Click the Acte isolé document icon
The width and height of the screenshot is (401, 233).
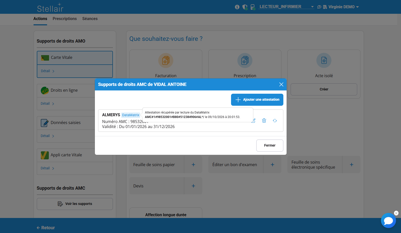(x=324, y=60)
